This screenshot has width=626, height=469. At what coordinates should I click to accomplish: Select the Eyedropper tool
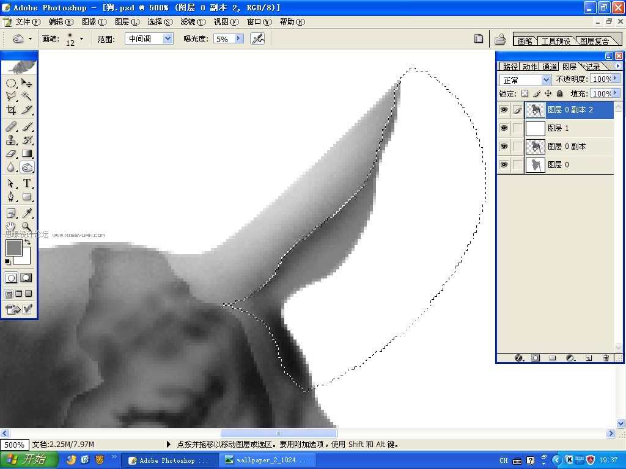[x=27, y=213]
